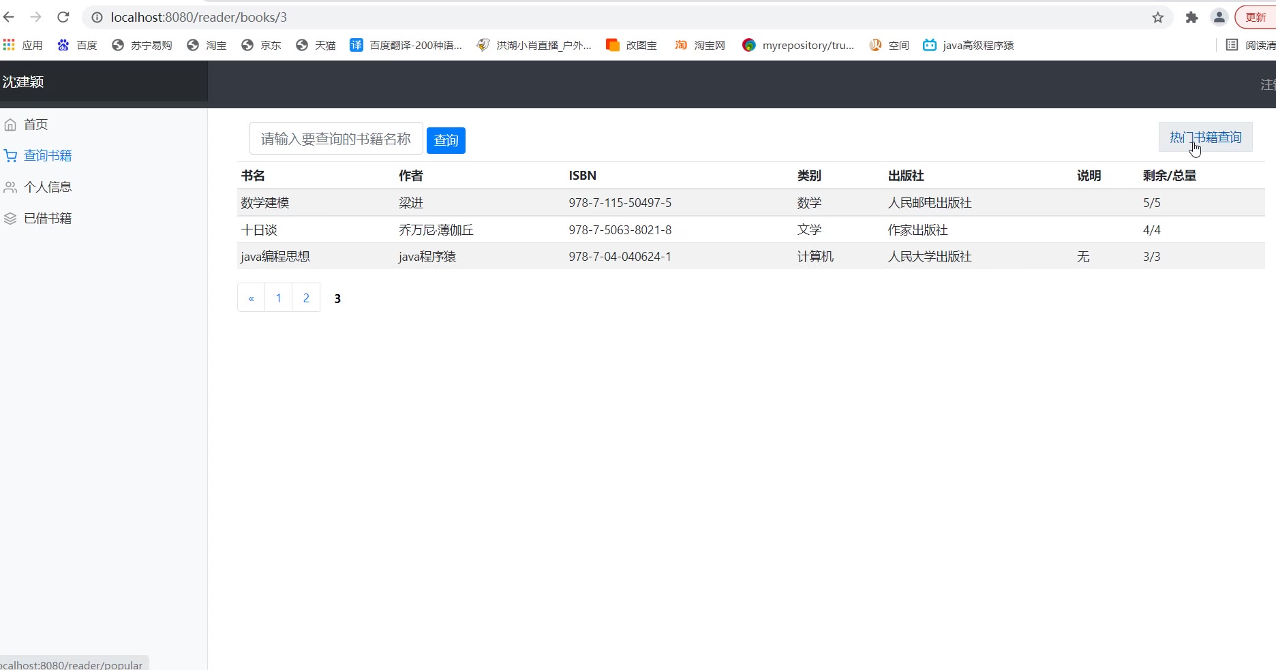Click the layers icon for 已借书籍
Screen dimensions: 1276x670
pos(10,219)
